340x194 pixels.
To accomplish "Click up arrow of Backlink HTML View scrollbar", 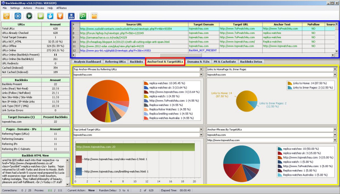I will [68, 160].
